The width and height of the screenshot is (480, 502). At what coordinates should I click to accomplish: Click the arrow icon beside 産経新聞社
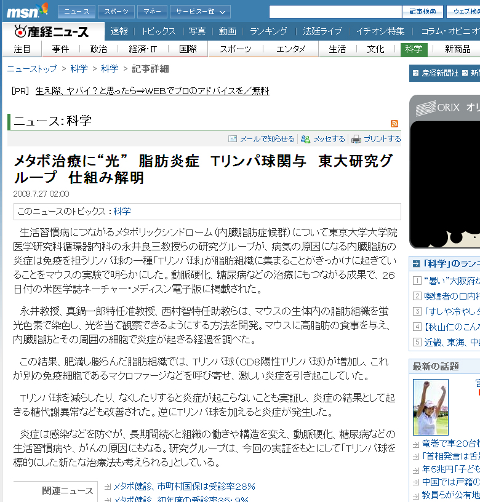415,73
